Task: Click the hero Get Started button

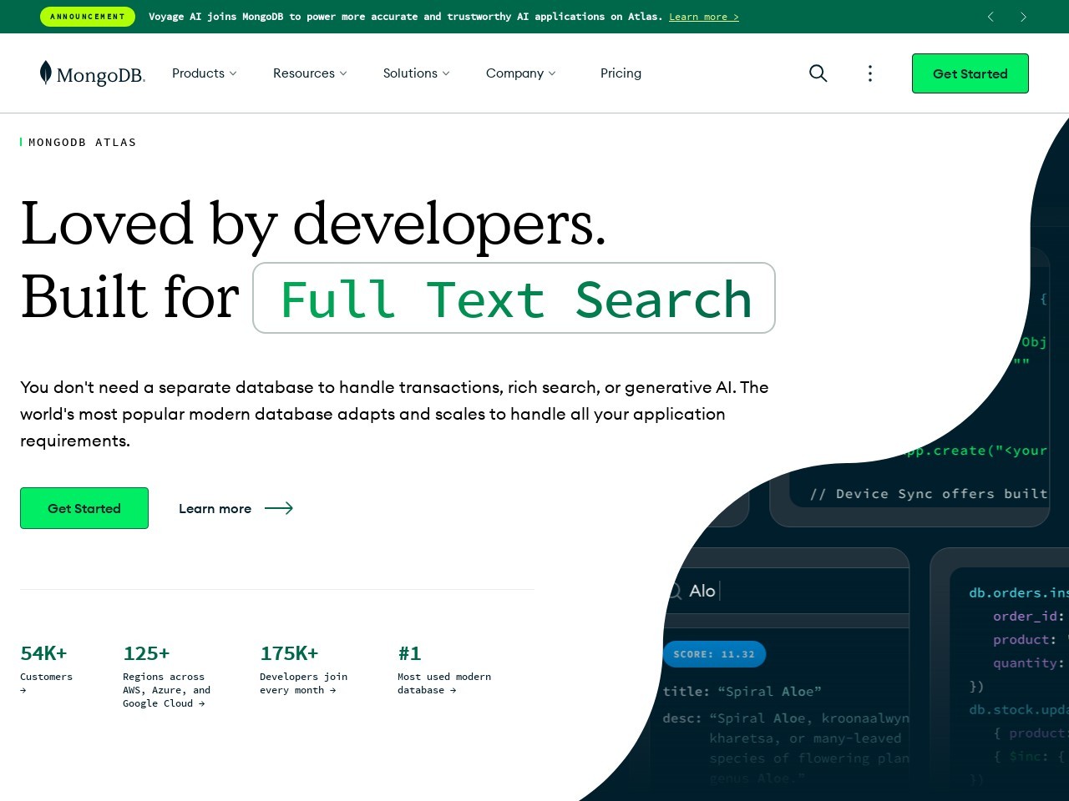Action: [x=84, y=508]
